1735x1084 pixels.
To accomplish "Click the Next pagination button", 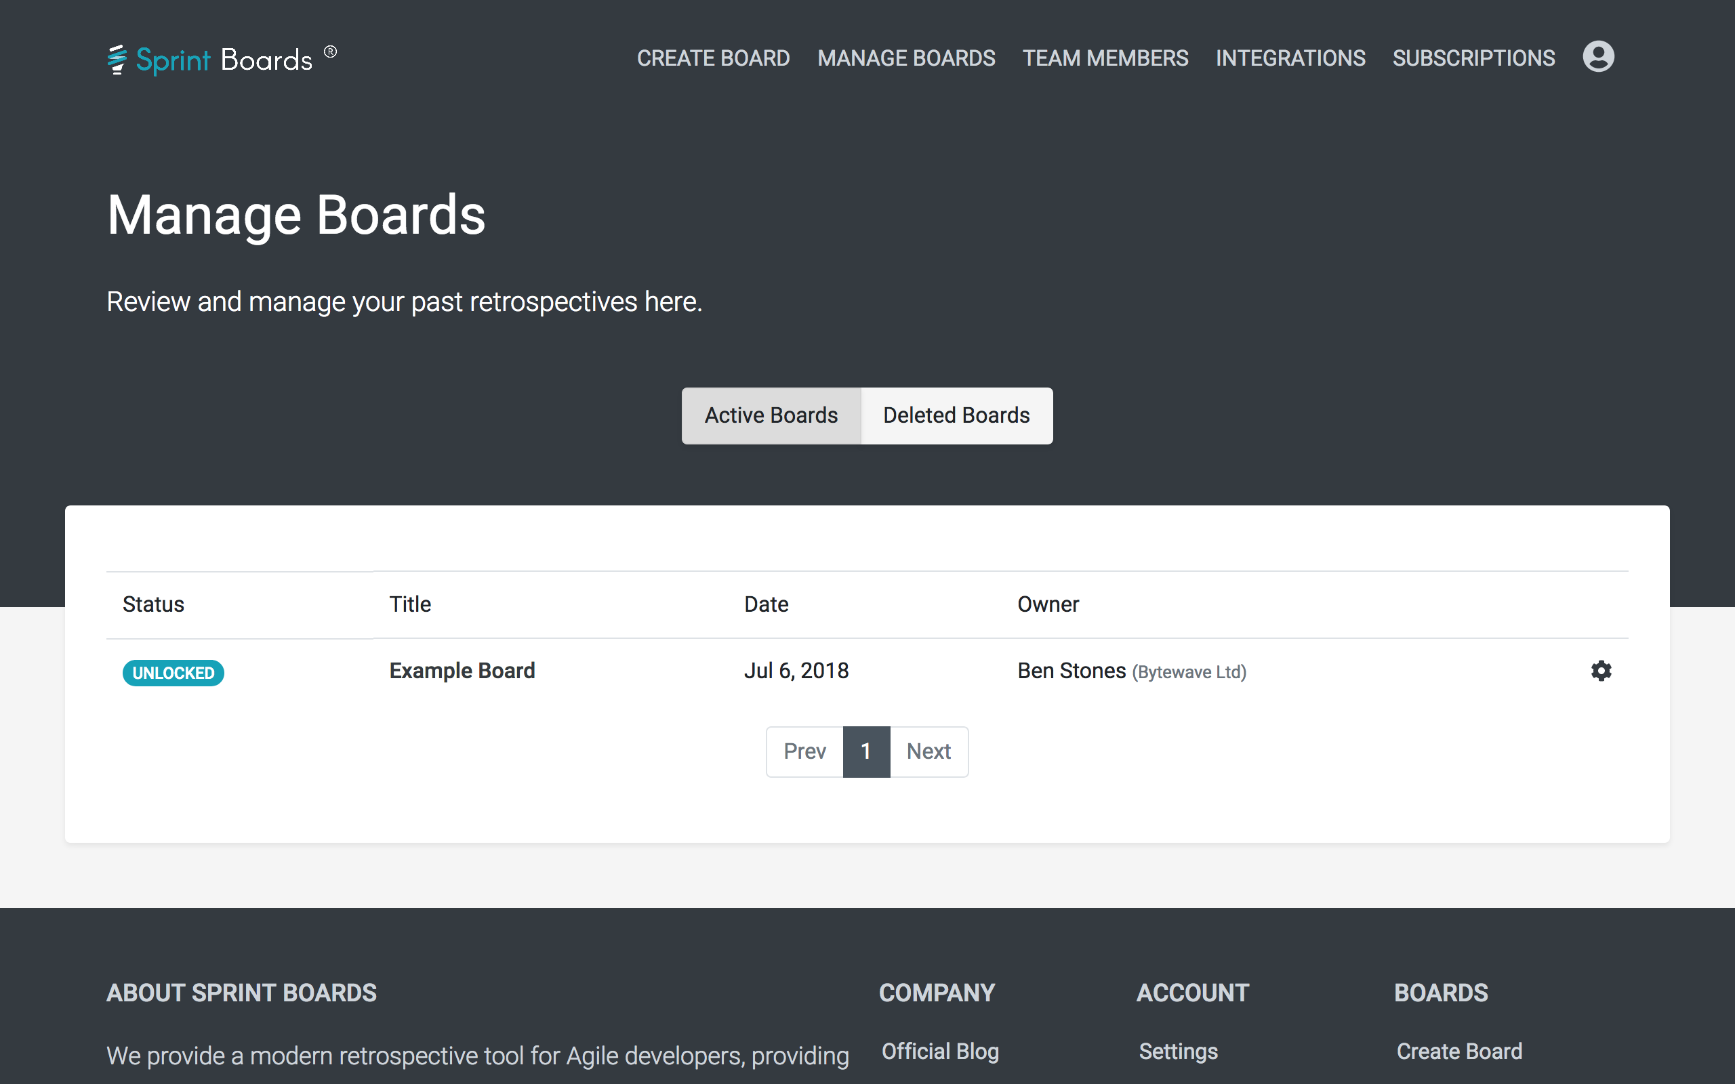I will (x=928, y=751).
